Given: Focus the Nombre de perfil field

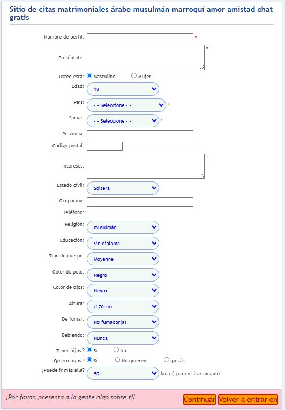Looking at the screenshot, I should click(140, 37).
